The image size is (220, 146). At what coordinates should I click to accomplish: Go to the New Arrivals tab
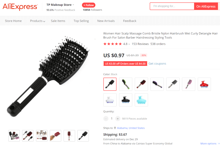tap(106, 21)
